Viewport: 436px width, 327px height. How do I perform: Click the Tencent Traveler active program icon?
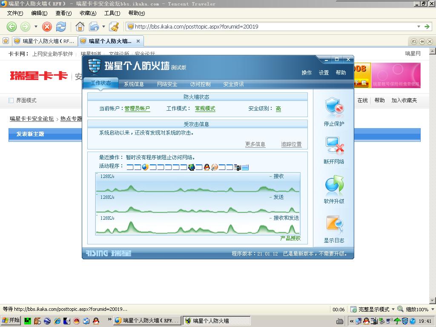(145, 167)
